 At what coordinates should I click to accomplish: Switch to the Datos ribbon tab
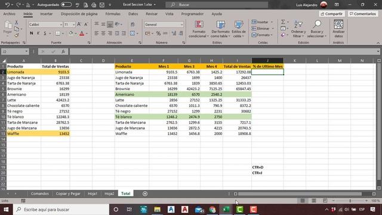133,14
